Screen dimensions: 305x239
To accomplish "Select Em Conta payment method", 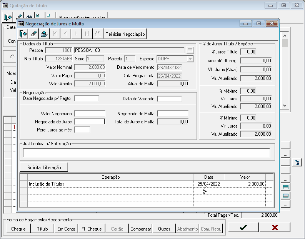I will [66, 229].
